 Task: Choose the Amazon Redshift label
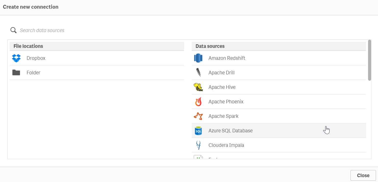coord(227,58)
